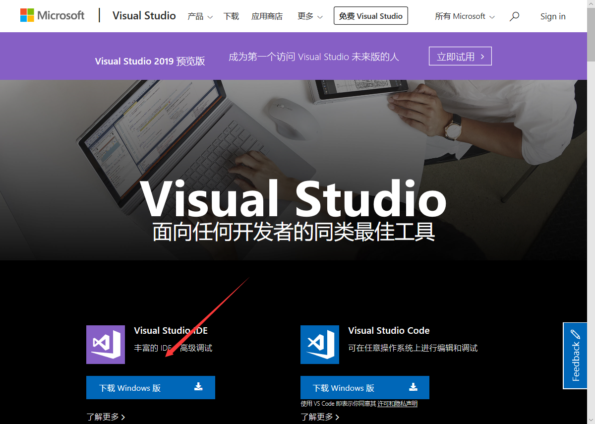Click the Visual Studio Code heading

pyautogui.click(x=389, y=331)
